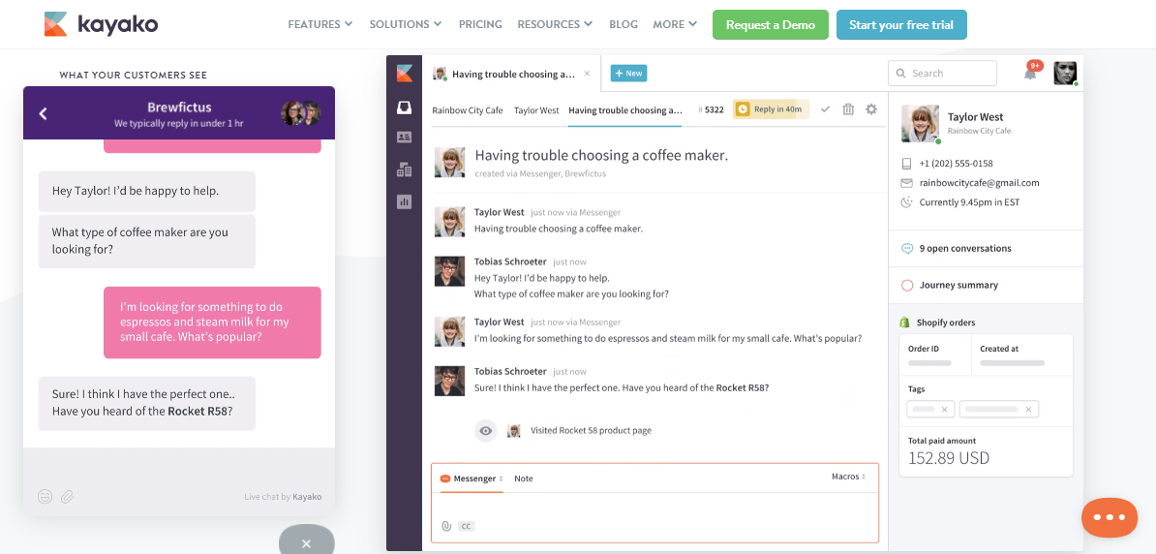Click the Kayako logo in header

pos(101,24)
